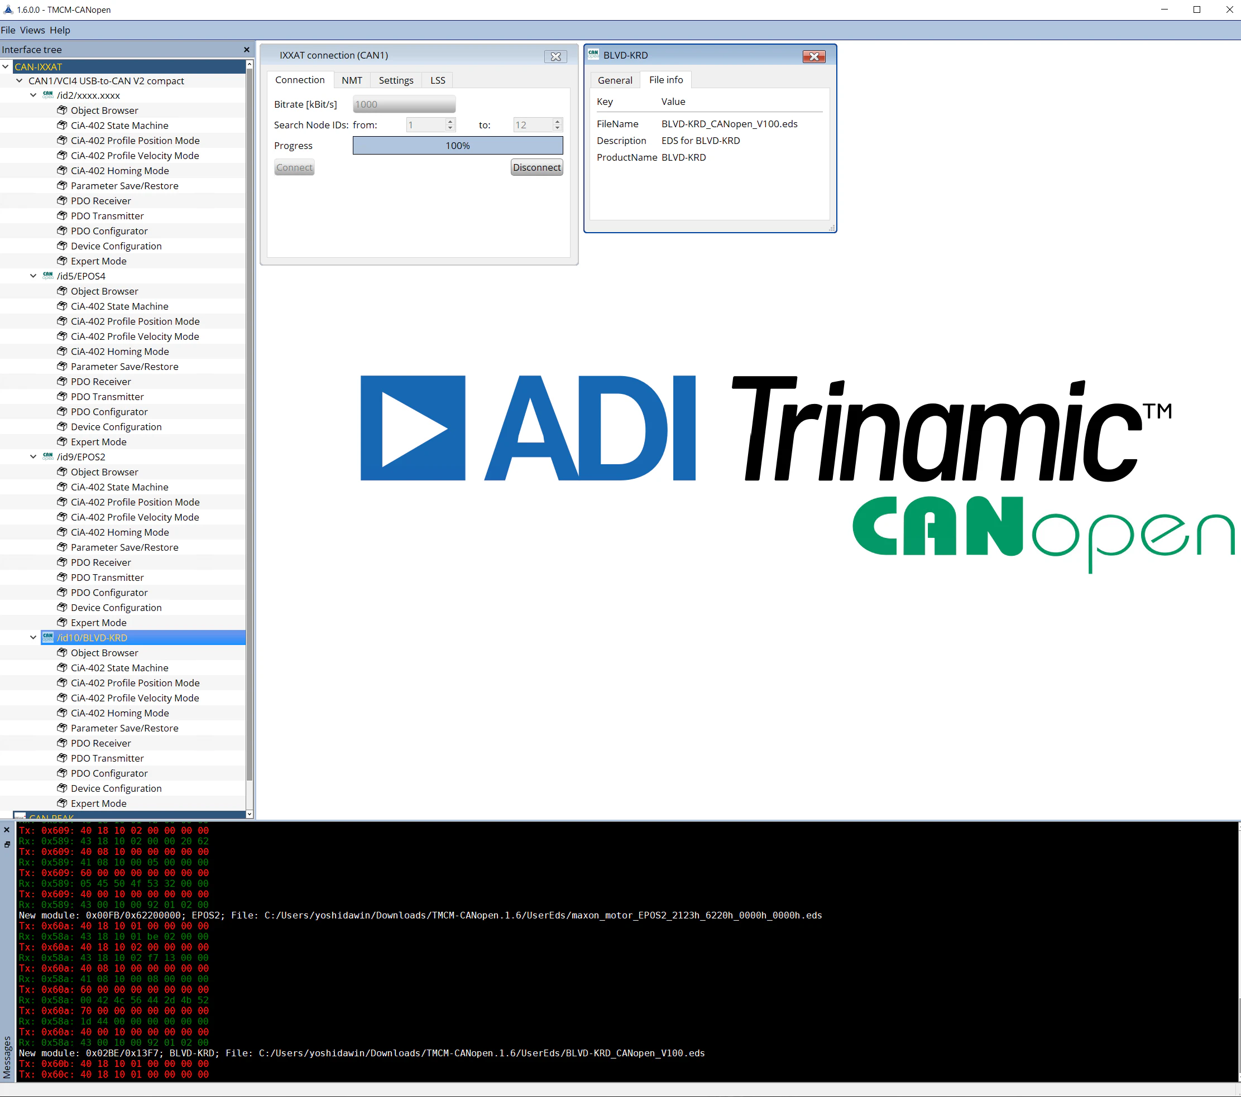Collapse the CAN-IXXAT root node
Image resolution: width=1241 pixels, height=1097 pixels.
tap(6, 67)
